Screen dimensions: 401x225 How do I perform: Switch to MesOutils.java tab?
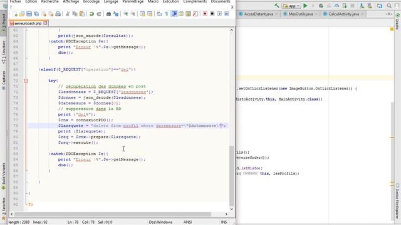(x=301, y=14)
